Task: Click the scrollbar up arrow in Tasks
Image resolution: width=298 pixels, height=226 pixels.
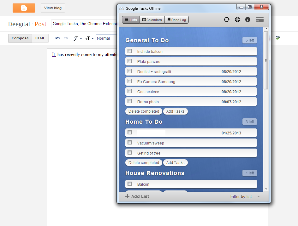Action: tap(266, 29)
